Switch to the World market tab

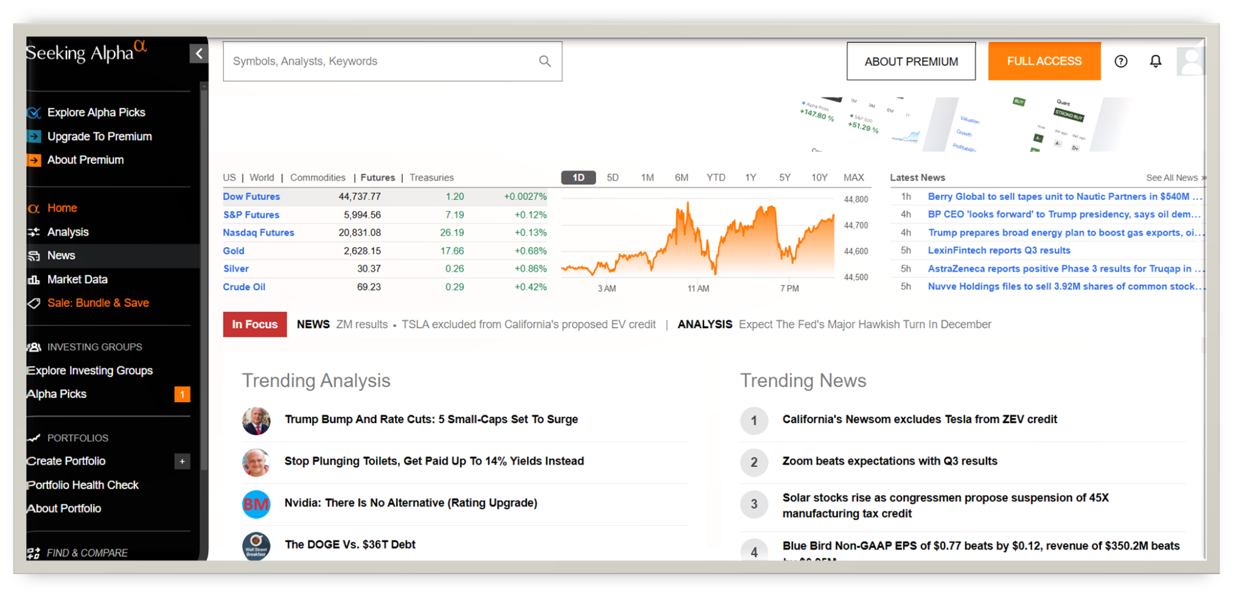click(262, 178)
